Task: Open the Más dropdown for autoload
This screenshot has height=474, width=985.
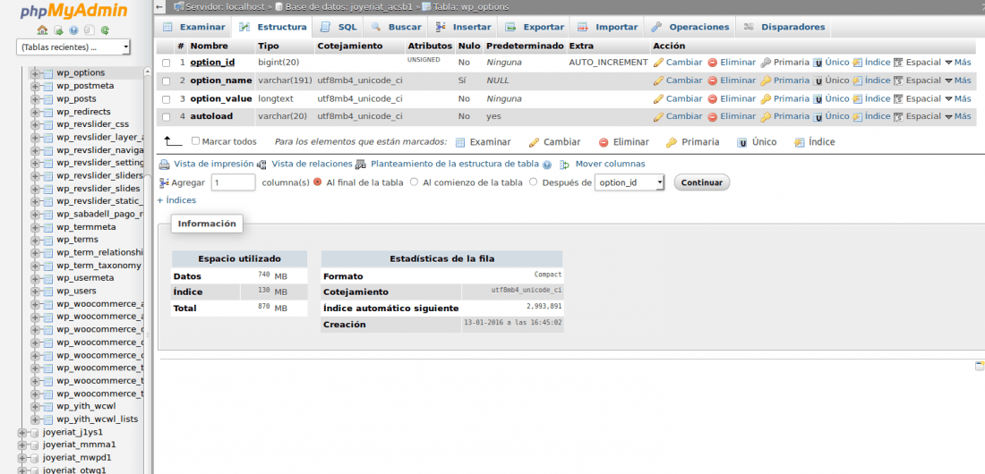Action: pos(958,117)
